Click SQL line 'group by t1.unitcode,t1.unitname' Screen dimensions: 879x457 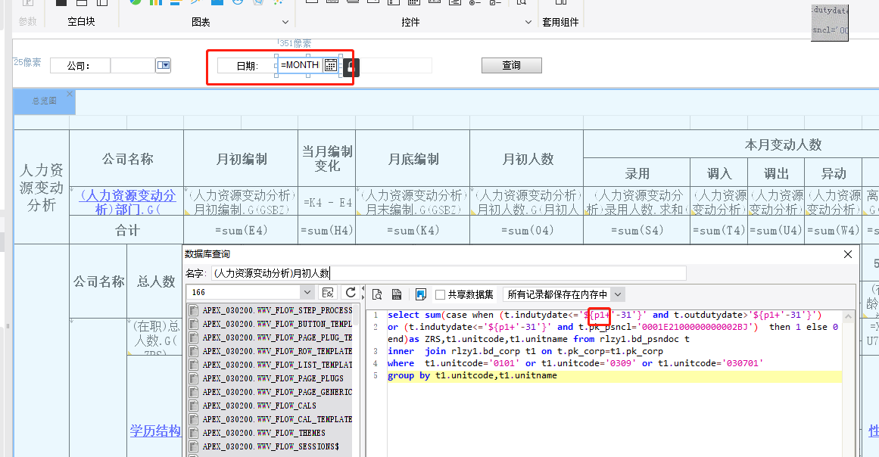(x=472, y=375)
